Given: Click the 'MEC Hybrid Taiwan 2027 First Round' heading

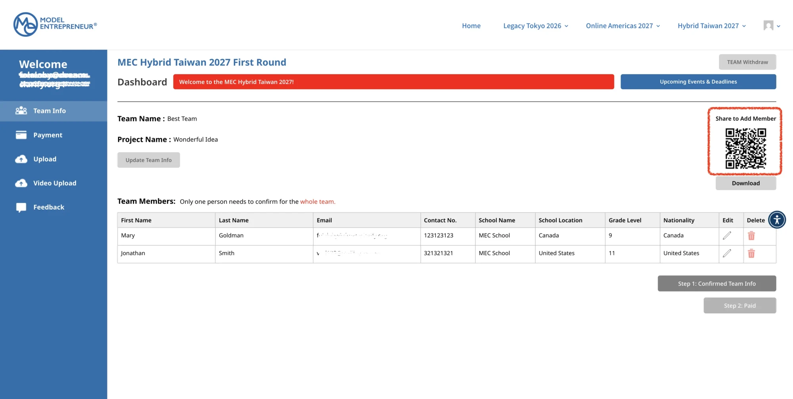Looking at the screenshot, I should 202,62.
